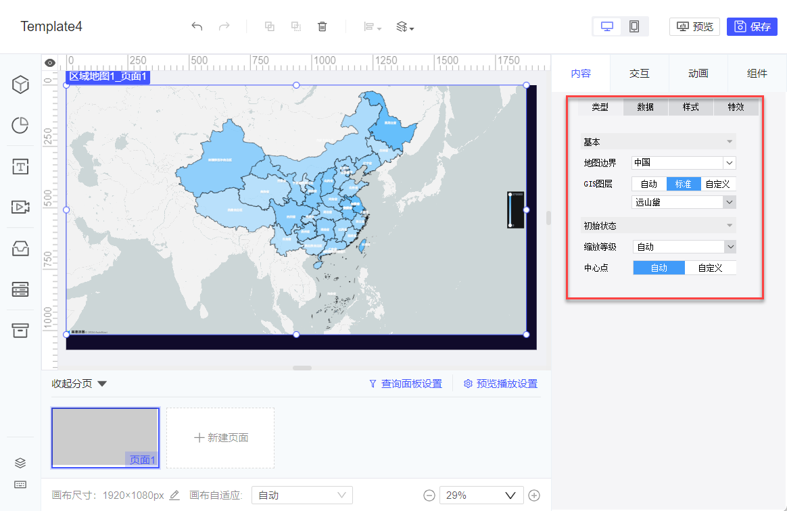Click the 区域地图1_页面1 component label
This screenshot has height=511, width=787.
108,77
